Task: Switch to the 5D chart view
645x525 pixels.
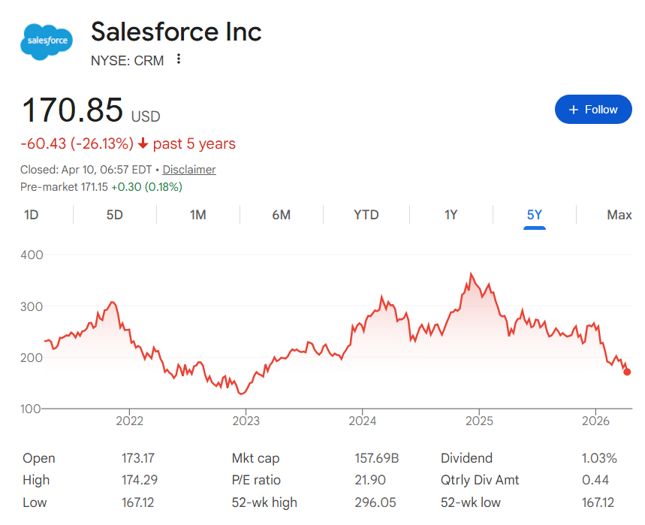Action: point(114,215)
